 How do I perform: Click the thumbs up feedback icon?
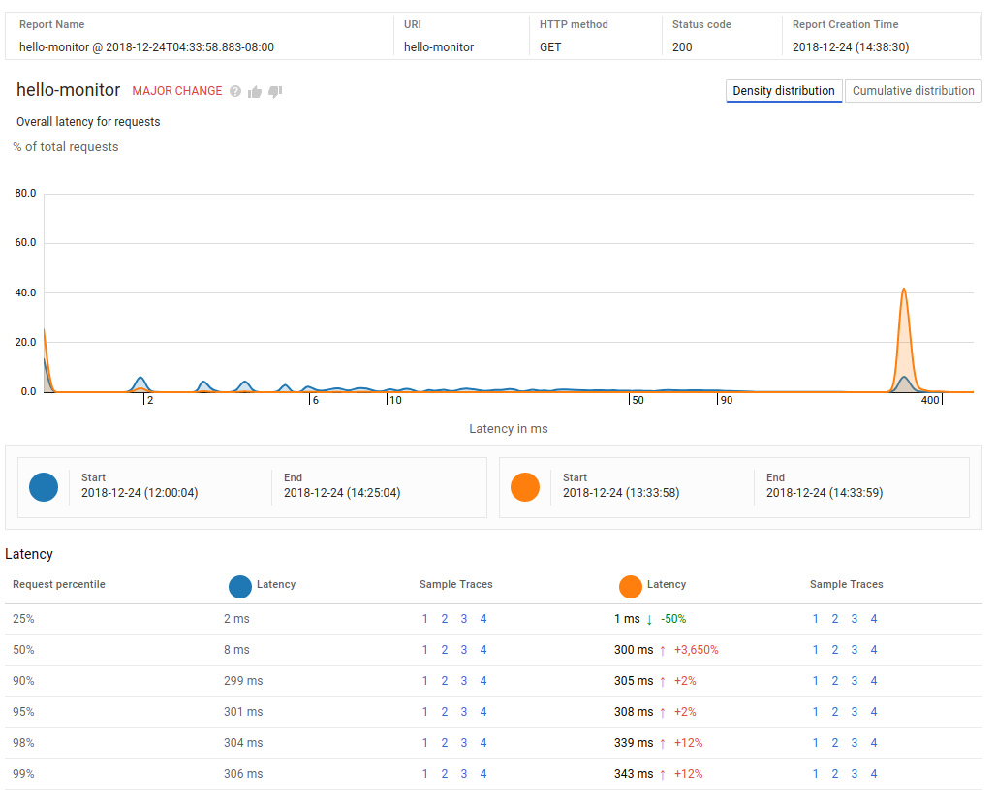pos(255,91)
